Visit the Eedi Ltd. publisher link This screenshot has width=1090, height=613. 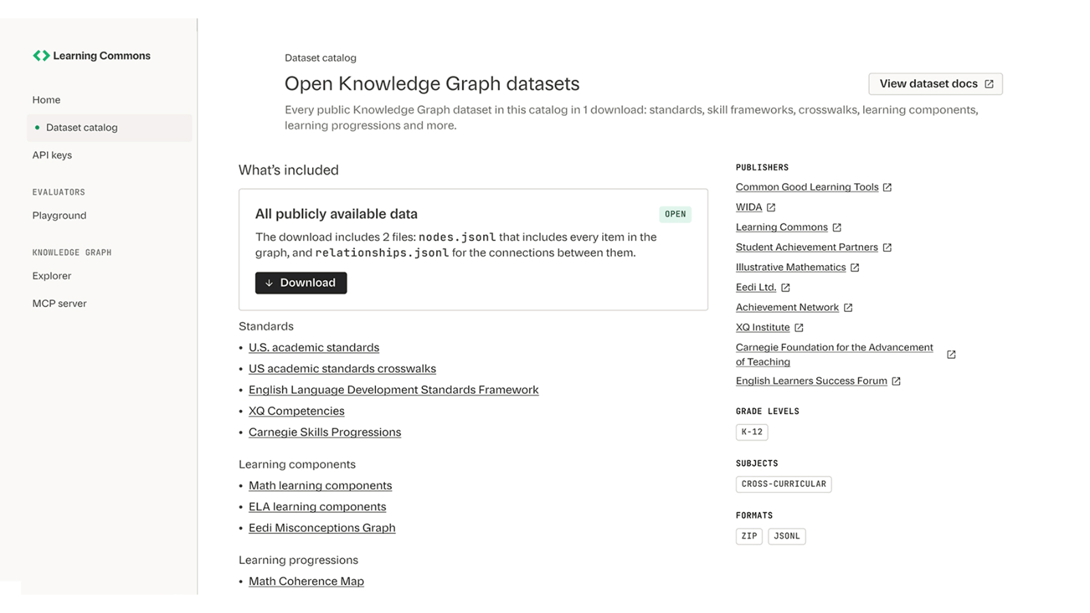[x=756, y=287]
